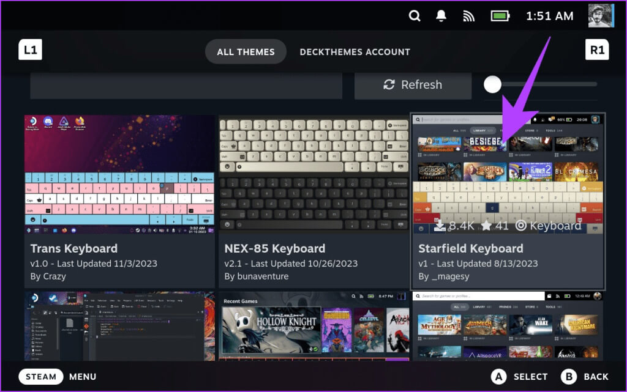Open the Trans Keyboard theme thumbnail
This screenshot has width=627, height=392.
point(119,174)
